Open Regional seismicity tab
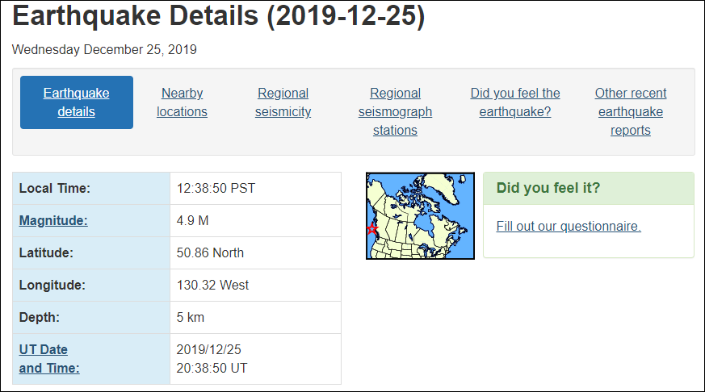This screenshot has width=705, height=392. tap(283, 102)
